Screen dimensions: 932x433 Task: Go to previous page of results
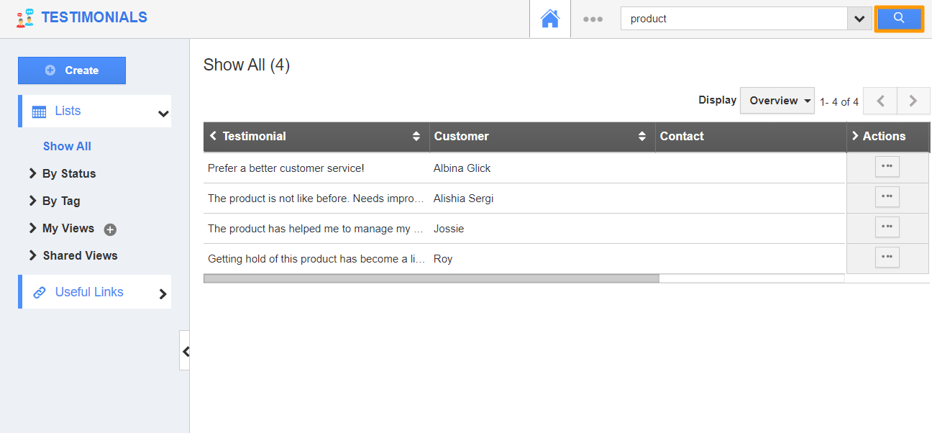pos(880,101)
